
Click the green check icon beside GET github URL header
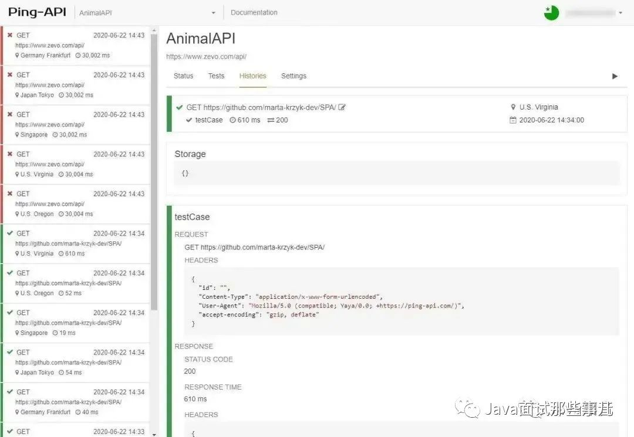pos(180,107)
